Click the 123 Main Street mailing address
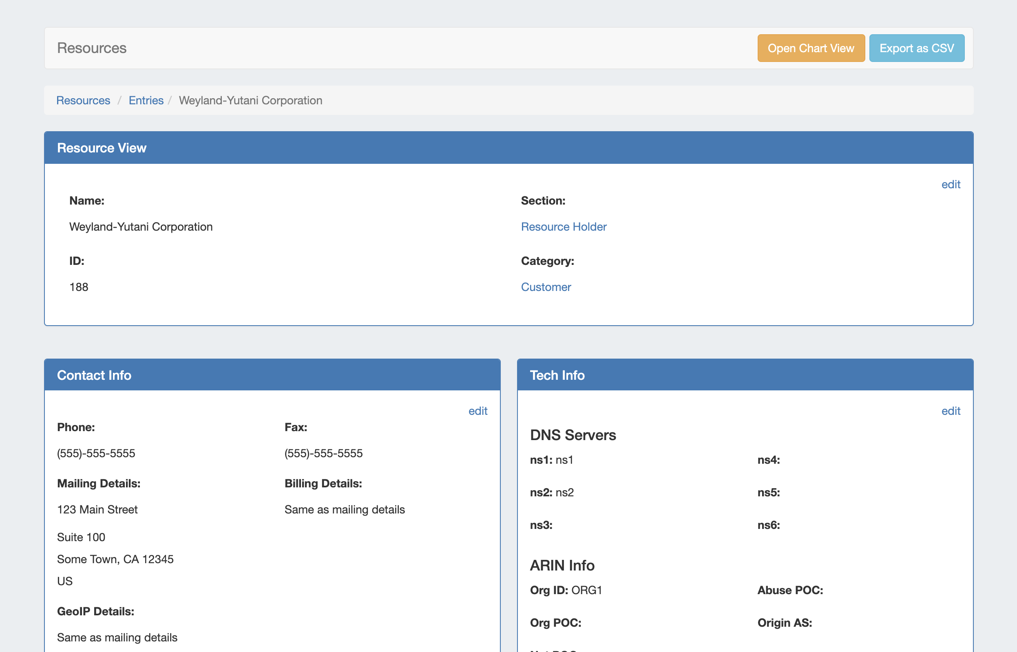The width and height of the screenshot is (1017, 652). pyautogui.click(x=97, y=510)
